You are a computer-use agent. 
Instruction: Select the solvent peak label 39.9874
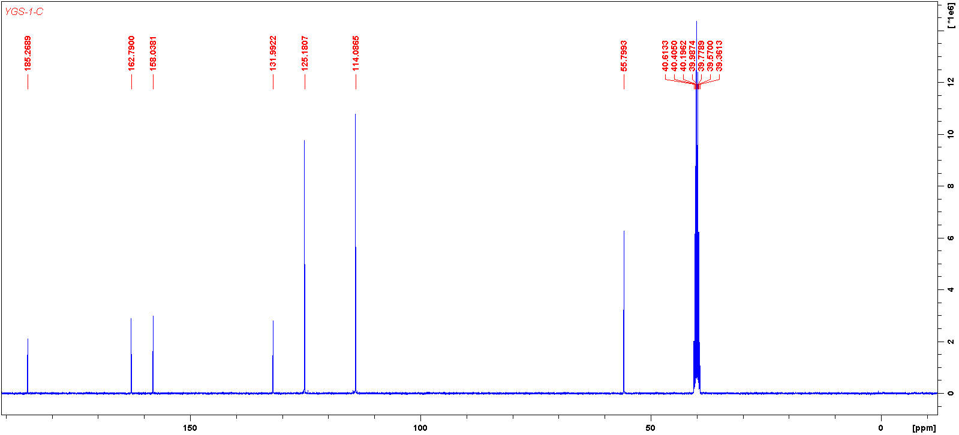click(692, 56)
